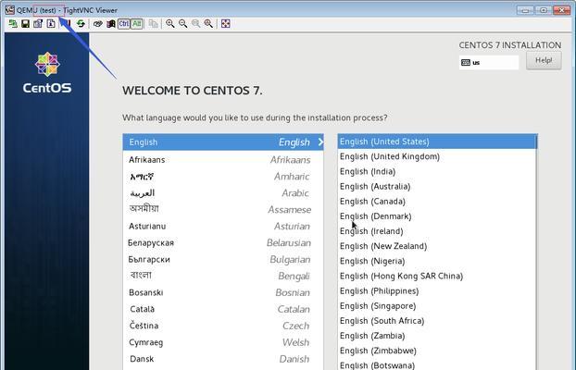
Task: Show connection info icon
Action: (51, 24)
